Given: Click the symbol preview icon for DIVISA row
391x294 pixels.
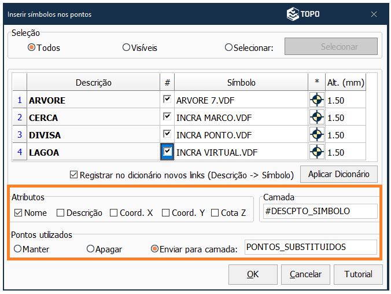Looking at the screenshot, I should pos(316,135).
